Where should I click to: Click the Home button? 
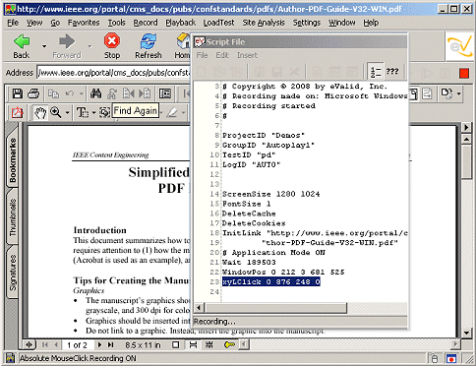(x=182, y=46)
